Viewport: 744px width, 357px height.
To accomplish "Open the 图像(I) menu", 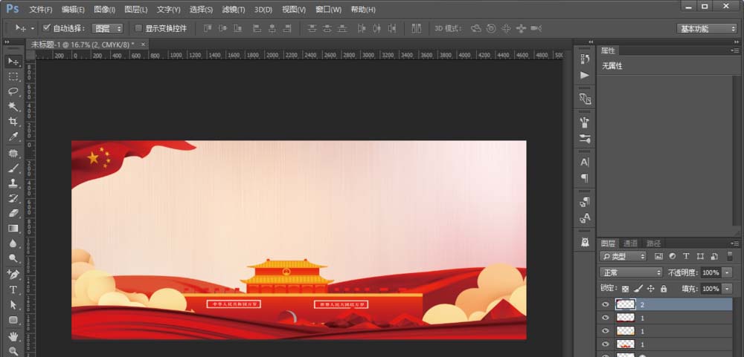I will click(x=104, y=10).
